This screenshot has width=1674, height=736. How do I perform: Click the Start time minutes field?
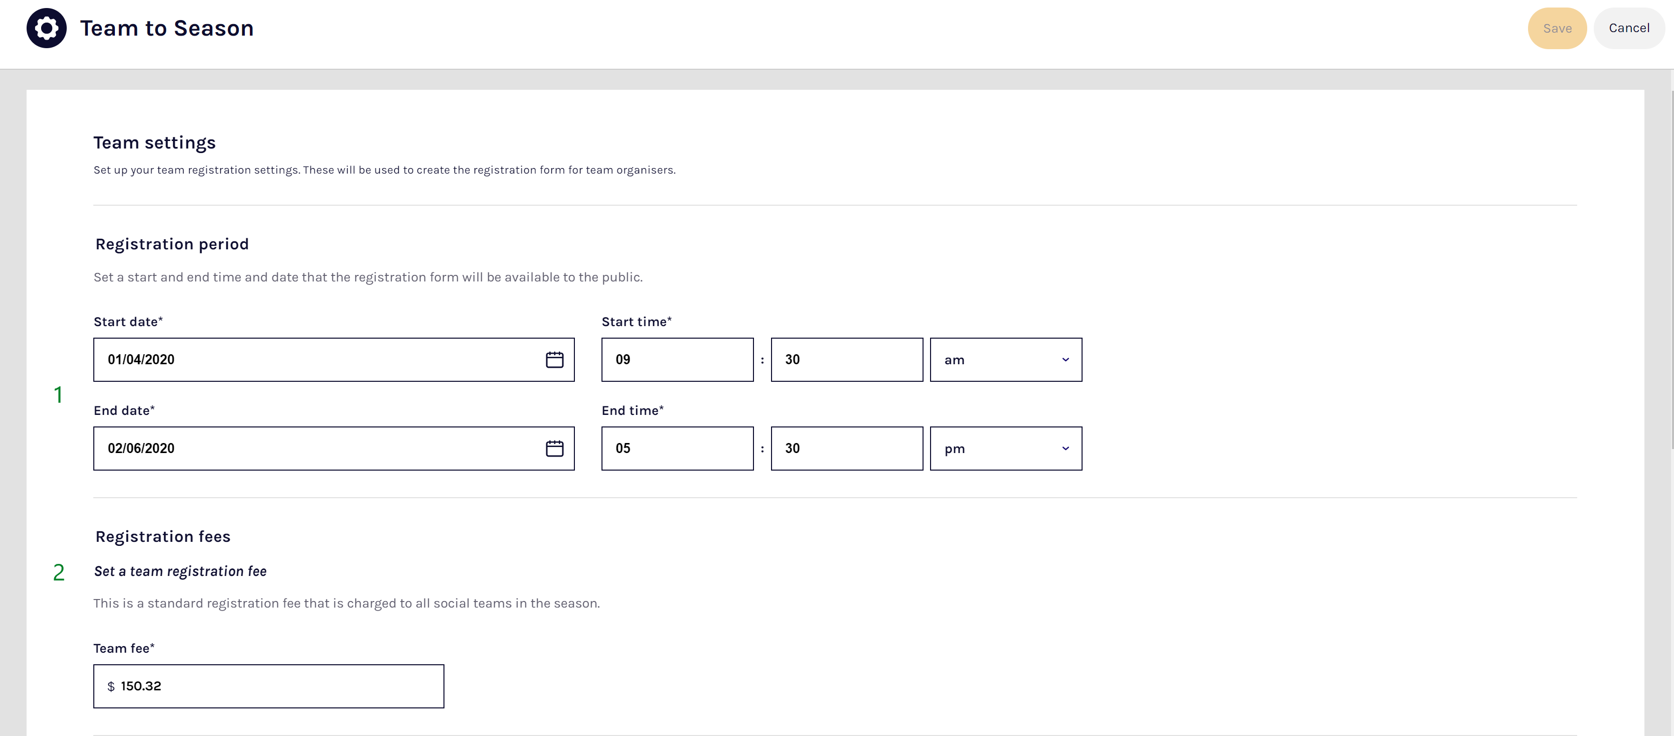click(846, 360)
